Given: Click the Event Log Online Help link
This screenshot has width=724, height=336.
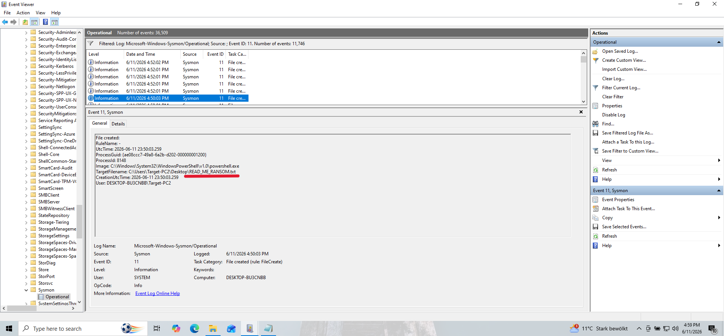Looking at the screenshot, I should pos(158,293).
